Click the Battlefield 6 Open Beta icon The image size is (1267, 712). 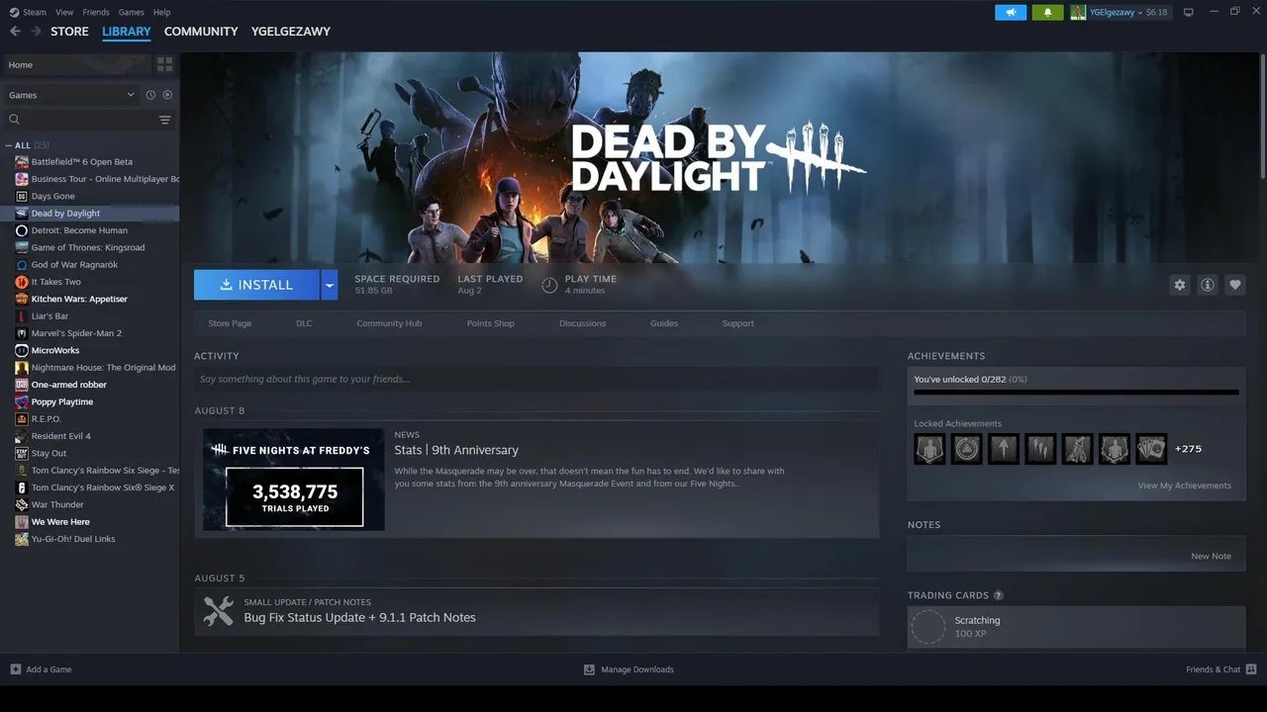22,162
